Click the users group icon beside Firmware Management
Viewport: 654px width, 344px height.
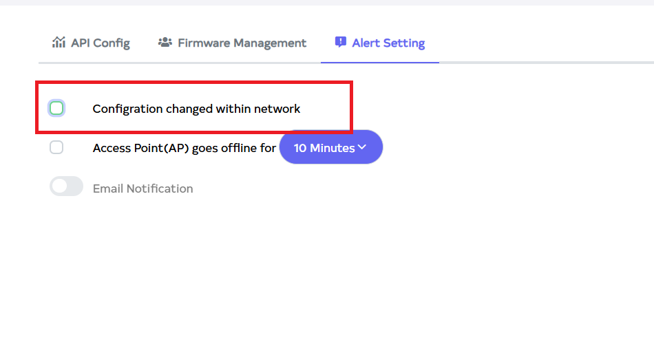[x=165, y=43]
